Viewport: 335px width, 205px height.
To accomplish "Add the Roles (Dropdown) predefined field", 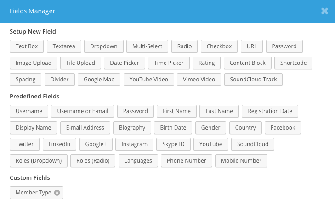I will (39, 161).
